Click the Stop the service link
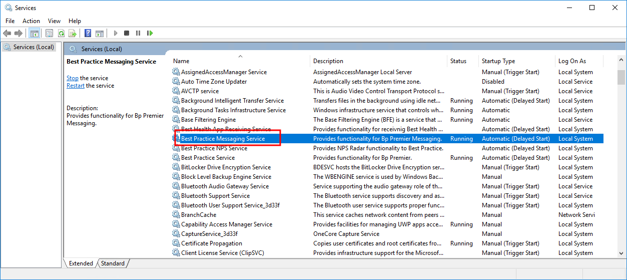The height and width of the screenshot is (280, 627). (73, 78)
